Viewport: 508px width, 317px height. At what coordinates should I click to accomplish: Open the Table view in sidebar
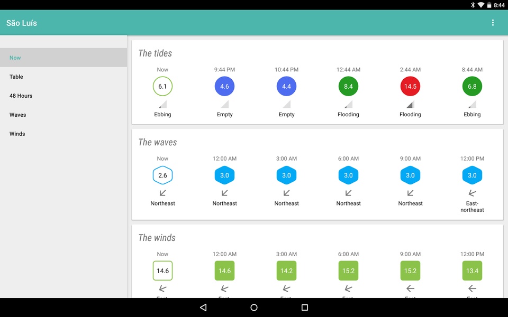pos(63,77)
